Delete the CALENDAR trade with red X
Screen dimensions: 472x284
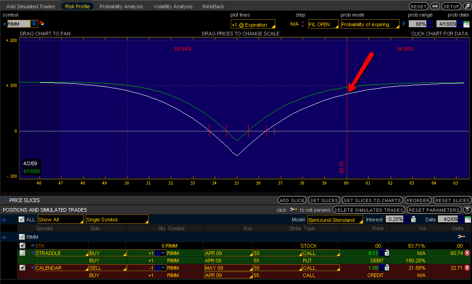467,268
